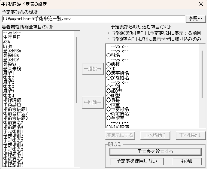Choose NYHA from patient attribute list

tap(8, 46)
